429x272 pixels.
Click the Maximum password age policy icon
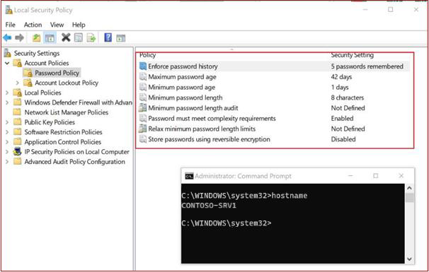pos(143,76)
